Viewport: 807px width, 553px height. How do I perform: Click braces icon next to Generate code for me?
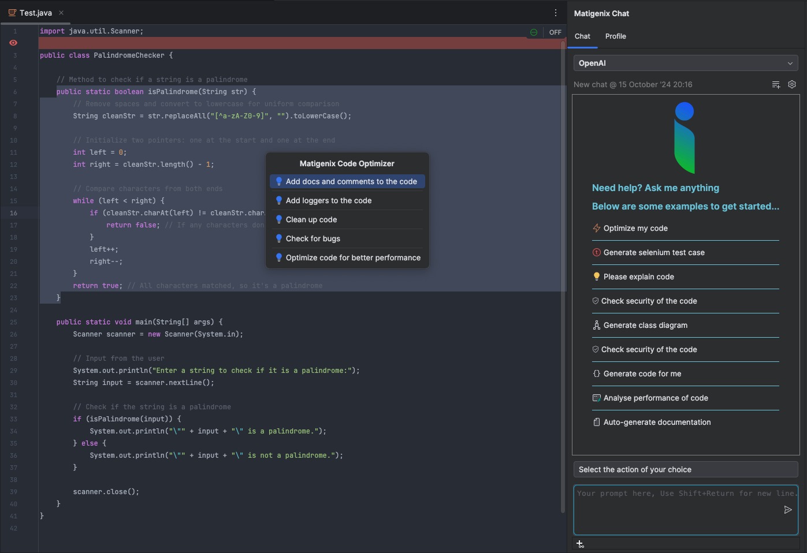click(x=597, y=373)
